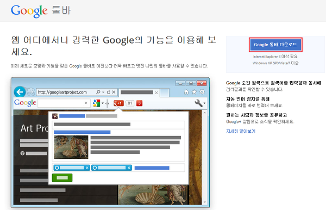The image size is (326, 210).
Task: Click the forward arrow in browser illustration
Action: 31,92
